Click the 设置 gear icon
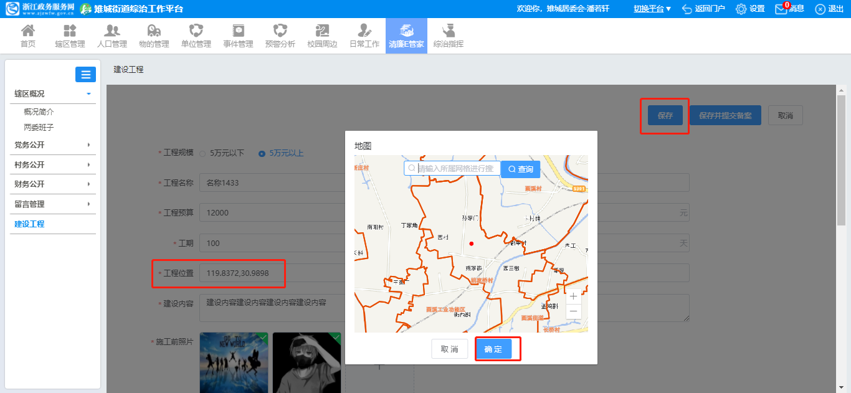Image resolution: width=851 pixels, height=393 pixels. tap(741, 9)
